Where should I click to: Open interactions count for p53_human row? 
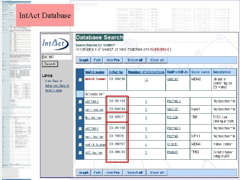(146, 153)
